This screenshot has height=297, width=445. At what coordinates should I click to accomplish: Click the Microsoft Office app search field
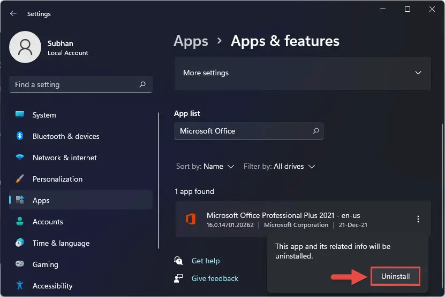(x=248, y=131)
